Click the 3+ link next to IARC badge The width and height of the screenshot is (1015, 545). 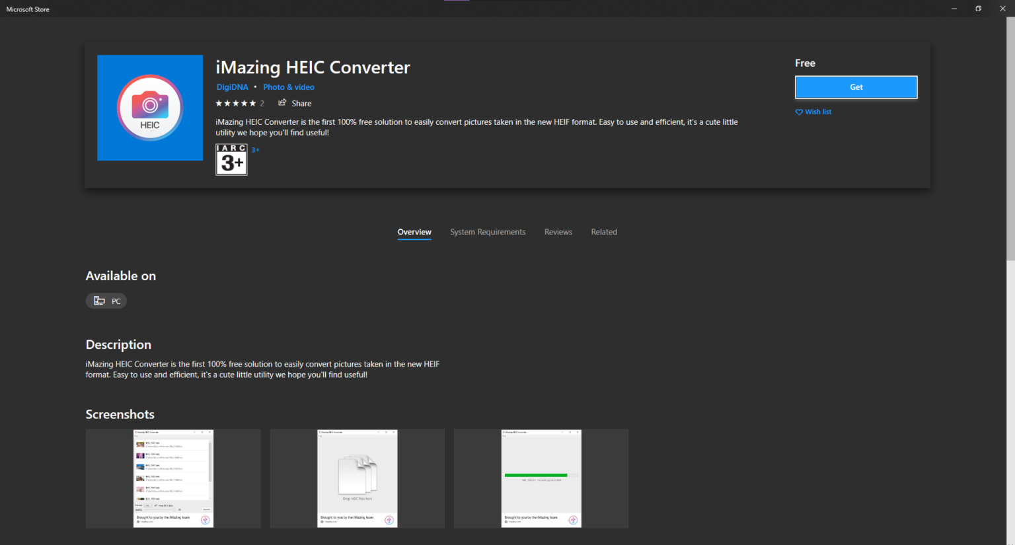(x=255, y=150)
